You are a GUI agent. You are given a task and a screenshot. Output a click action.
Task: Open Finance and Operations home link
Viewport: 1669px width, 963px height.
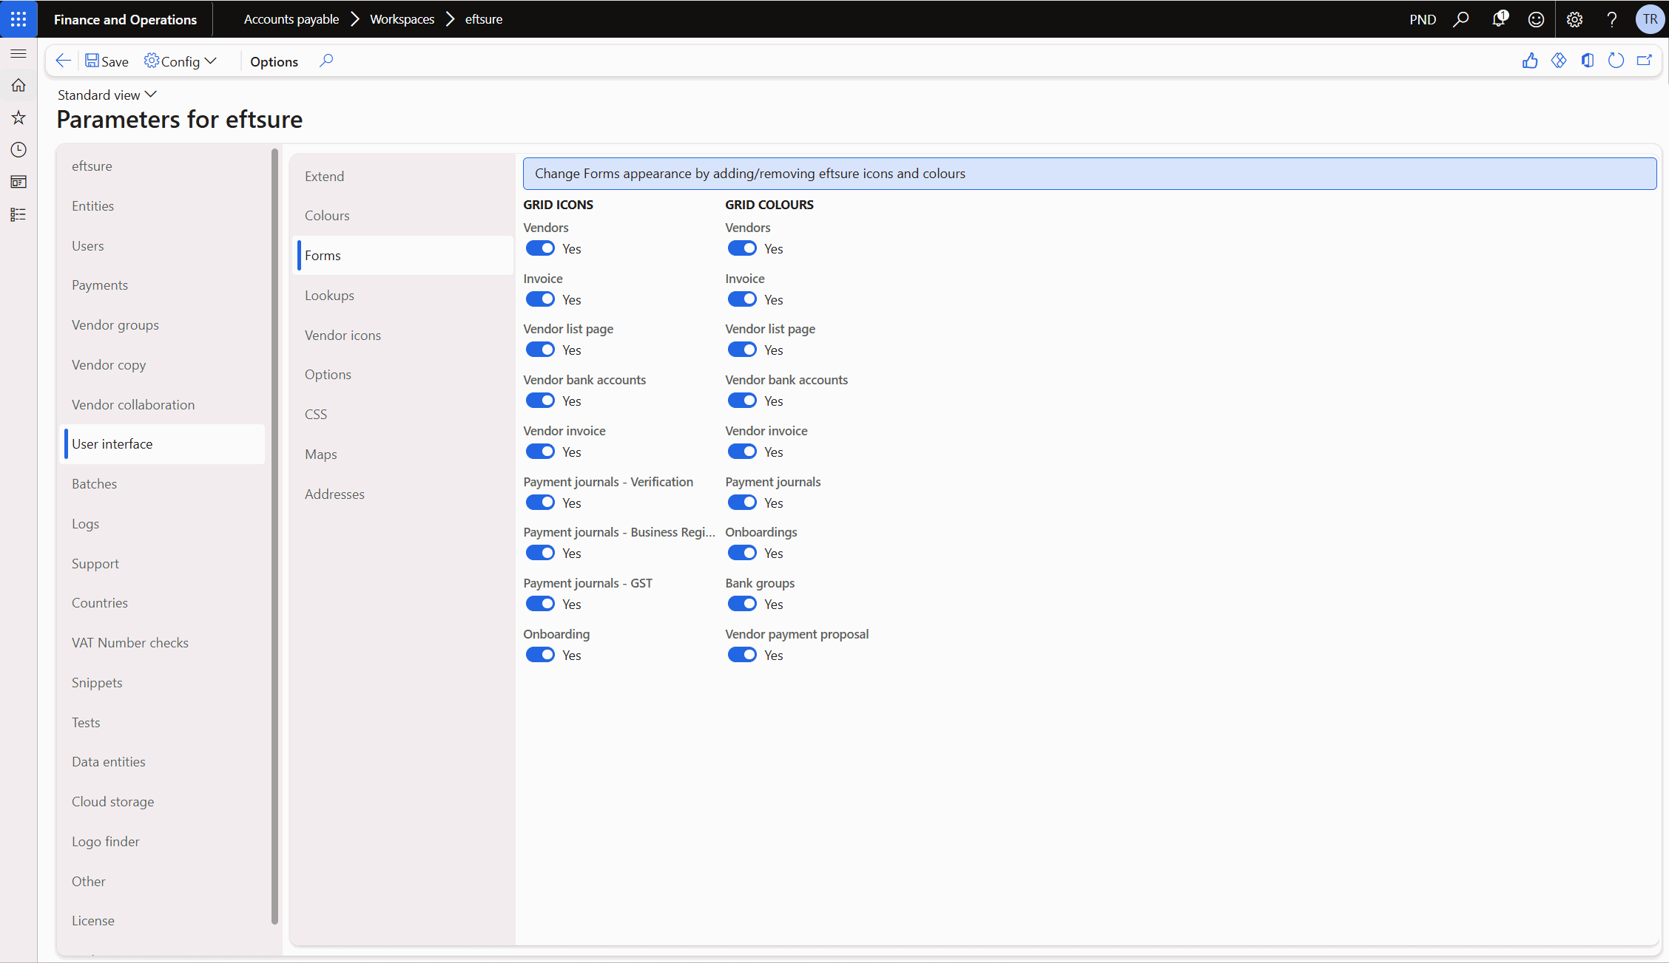tap(125, 19)
